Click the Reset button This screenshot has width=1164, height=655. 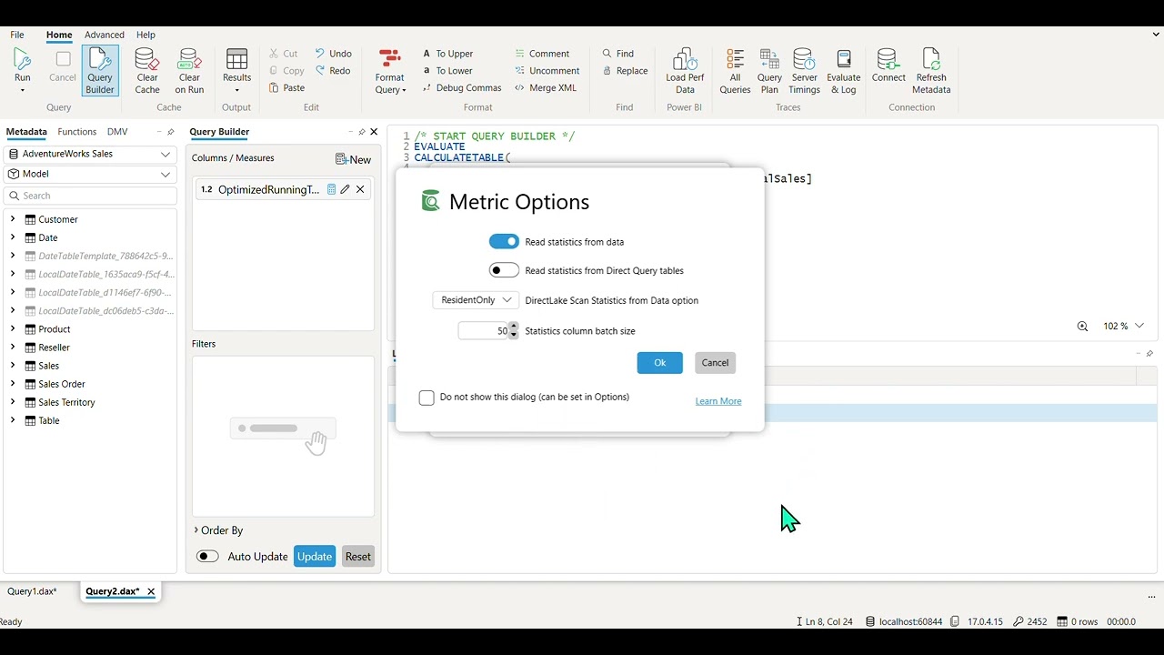point(358,557)
